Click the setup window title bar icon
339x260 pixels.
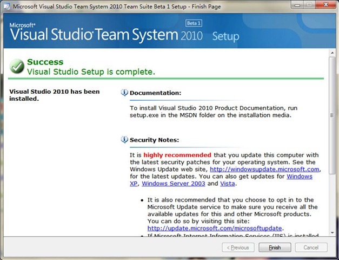[7, 6]
